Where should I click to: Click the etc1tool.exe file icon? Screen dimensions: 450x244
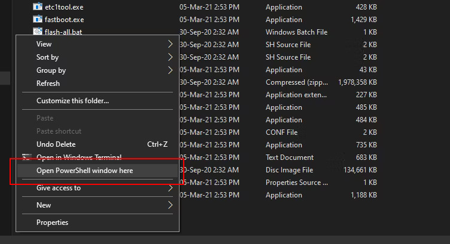(38, 7)
